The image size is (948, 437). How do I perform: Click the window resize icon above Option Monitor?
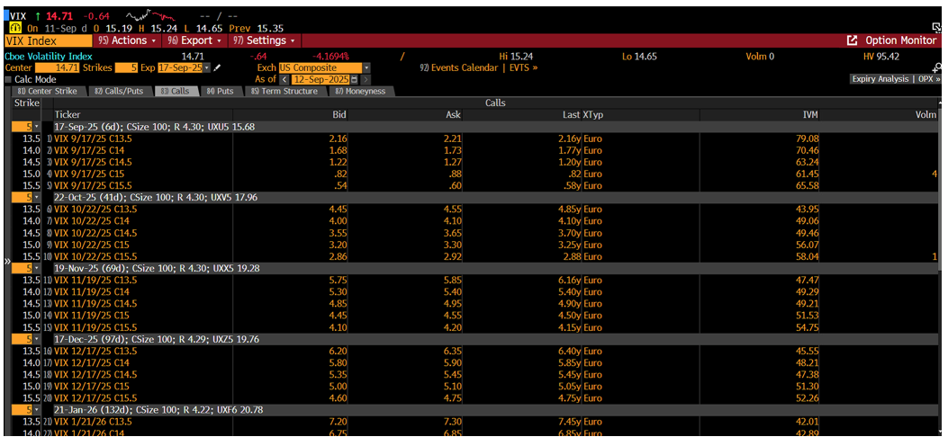click(x=936, y=27)
